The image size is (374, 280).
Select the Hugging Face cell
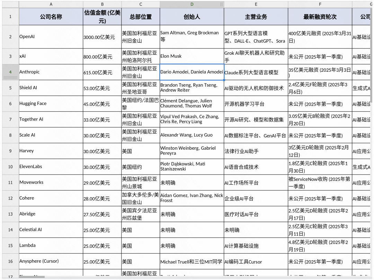(51, 104)
